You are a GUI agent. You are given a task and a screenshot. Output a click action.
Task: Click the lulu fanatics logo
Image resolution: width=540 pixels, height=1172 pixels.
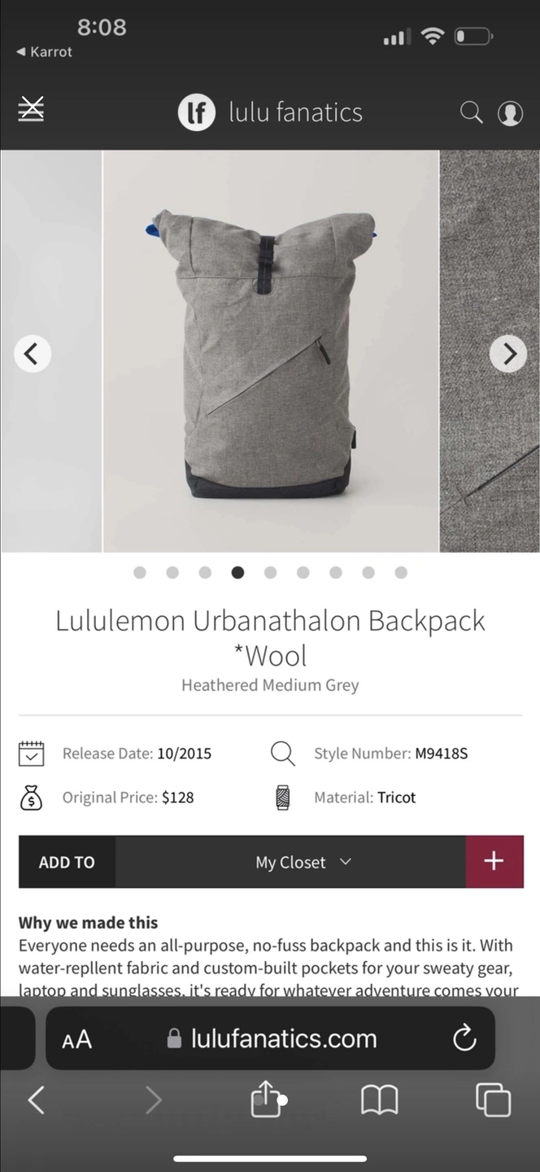click(270, 112)
